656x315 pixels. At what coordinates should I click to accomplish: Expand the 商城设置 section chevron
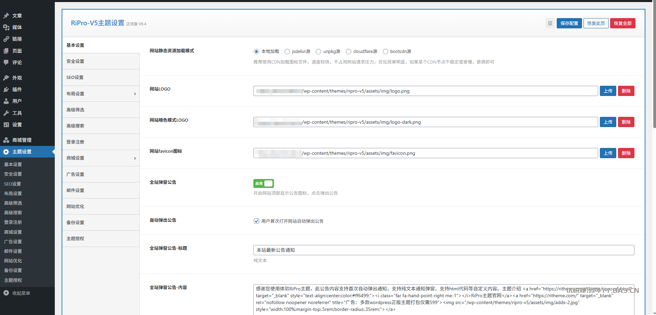[x=135, y=158]
